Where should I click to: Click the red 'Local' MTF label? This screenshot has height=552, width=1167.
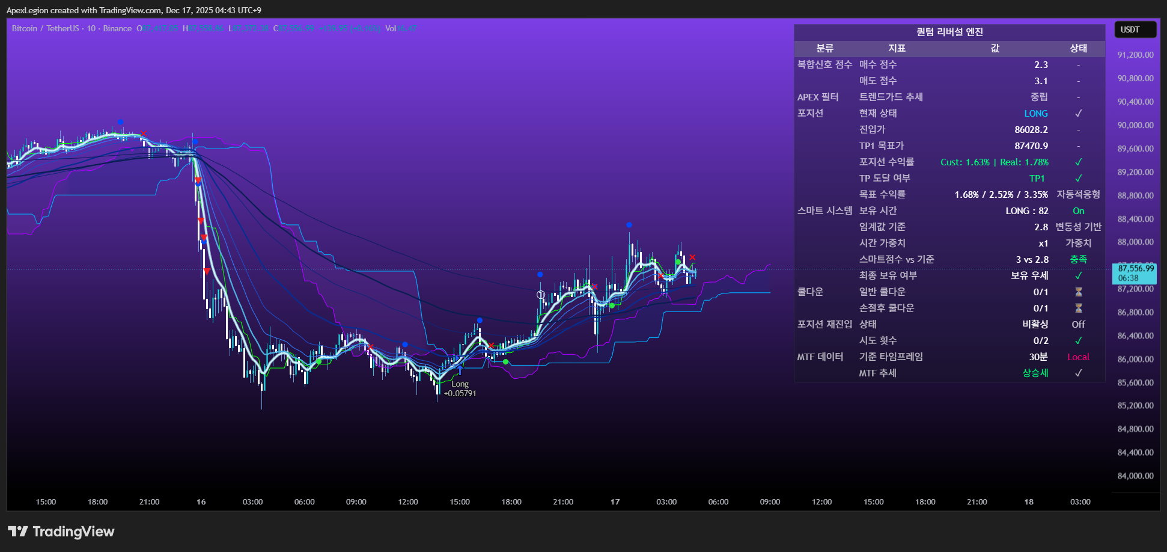coord(1078,357)
